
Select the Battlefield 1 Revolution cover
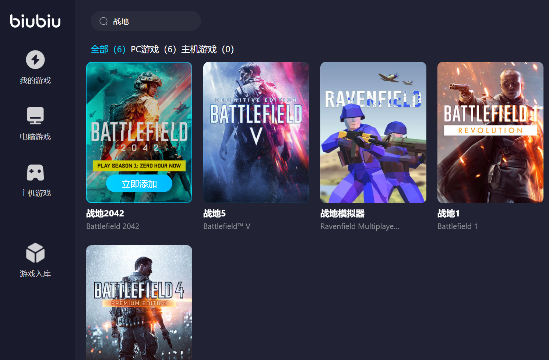tap(490, 132)
